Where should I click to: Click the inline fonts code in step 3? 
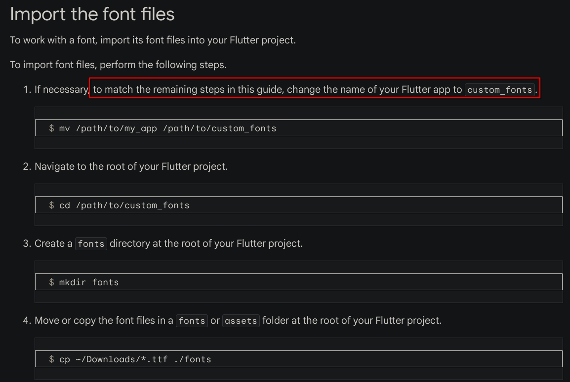tap(91, 244)
